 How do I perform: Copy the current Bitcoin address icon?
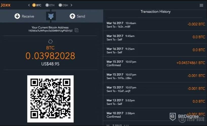(x=77, y=30)
